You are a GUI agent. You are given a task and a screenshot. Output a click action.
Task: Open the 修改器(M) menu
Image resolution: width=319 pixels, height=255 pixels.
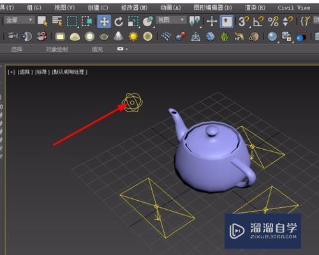134,8
